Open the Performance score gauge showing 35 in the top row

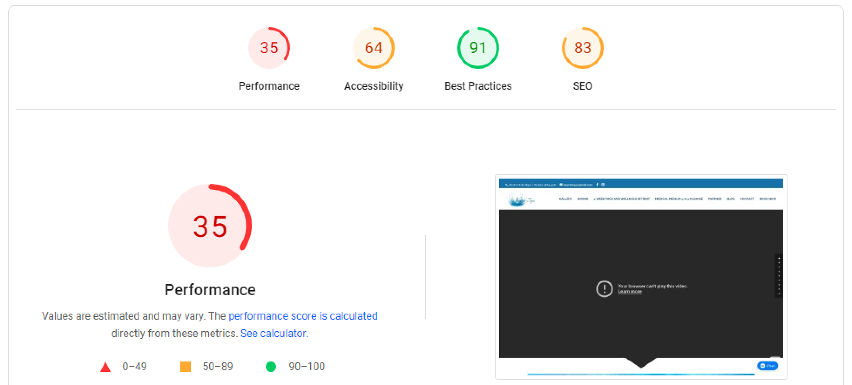pyautogui.click(x=269, y=48)
